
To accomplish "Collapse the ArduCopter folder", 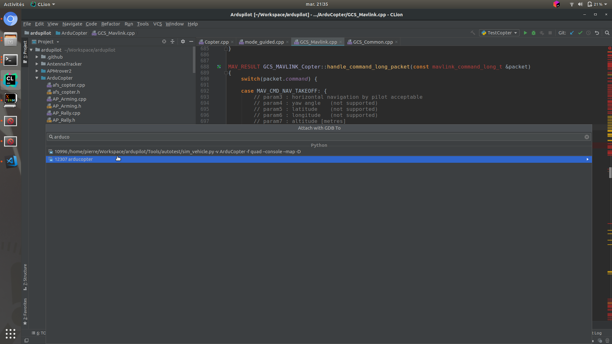I will (x=37, y=78).
